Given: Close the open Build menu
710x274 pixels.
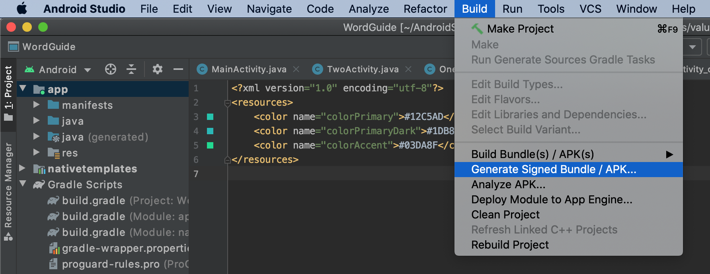Looking at the screenshot, I should coord(474,9).
